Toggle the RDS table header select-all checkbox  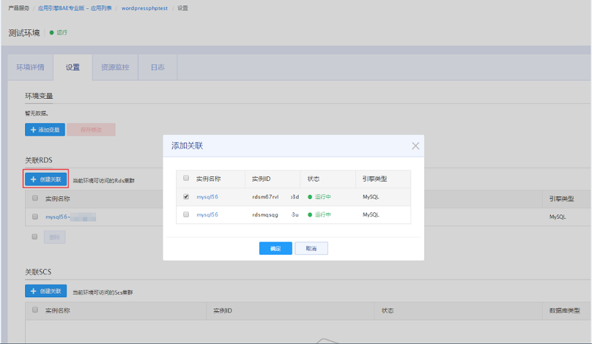pyautogui.click(x=35, y=198)
